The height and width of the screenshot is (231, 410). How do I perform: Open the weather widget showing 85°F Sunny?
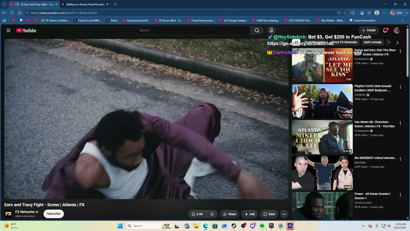(11, 226)
